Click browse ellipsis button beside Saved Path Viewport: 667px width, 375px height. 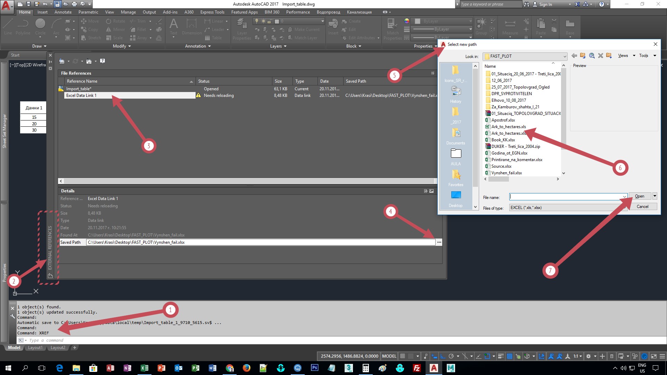(439, 242)
